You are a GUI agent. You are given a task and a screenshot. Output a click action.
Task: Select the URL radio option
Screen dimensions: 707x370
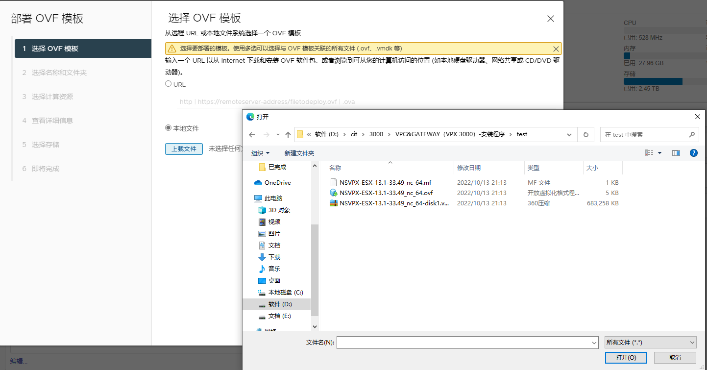(169, 84)
